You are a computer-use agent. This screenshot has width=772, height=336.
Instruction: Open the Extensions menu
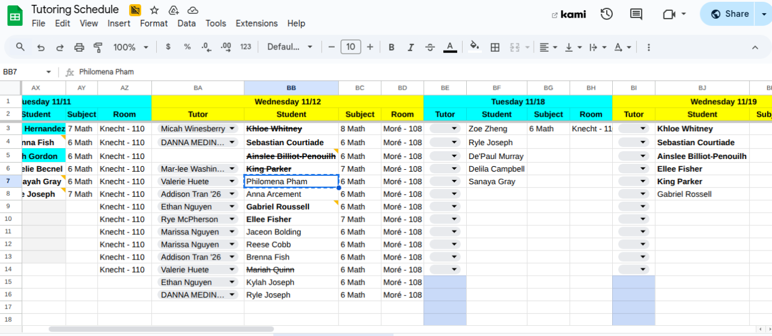[256, 23]
